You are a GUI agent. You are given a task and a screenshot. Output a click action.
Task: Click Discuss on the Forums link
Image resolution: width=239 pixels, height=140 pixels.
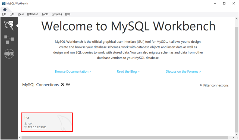click(x=183, y=71)
